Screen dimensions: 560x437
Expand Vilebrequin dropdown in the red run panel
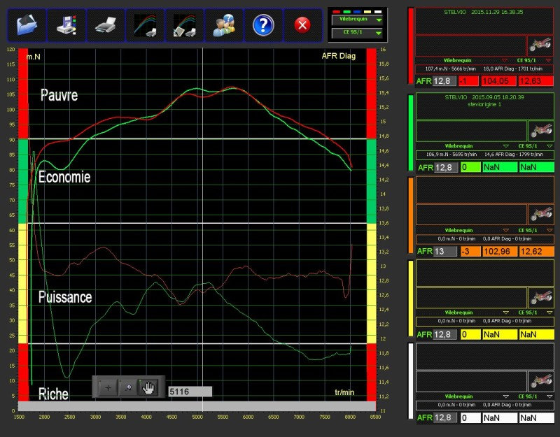[x=505, y=60]
